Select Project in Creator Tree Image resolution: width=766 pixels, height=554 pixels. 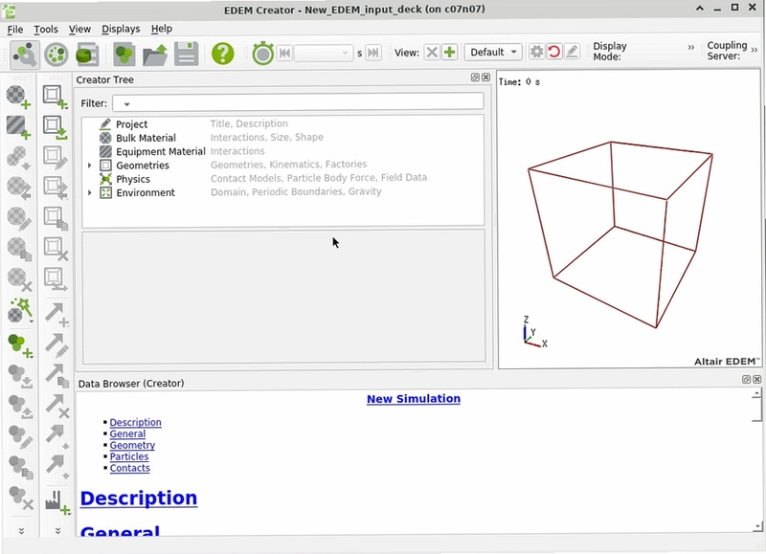pos(131,124)
